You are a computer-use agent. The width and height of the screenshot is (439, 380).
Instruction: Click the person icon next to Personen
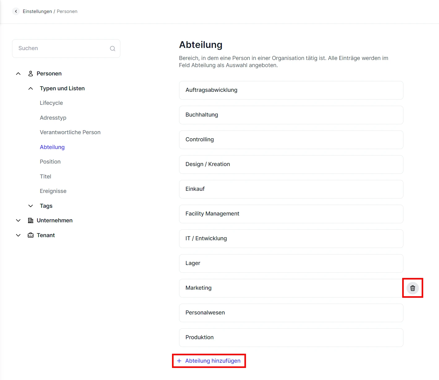31,74
